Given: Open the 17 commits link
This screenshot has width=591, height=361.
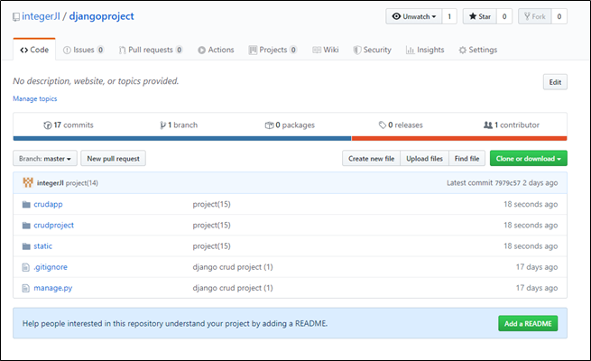Looking at the screenshot, I should [x=69, y=125].
